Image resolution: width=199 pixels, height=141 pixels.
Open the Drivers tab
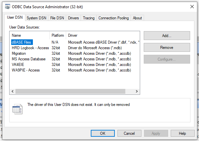tap(73, 18)
